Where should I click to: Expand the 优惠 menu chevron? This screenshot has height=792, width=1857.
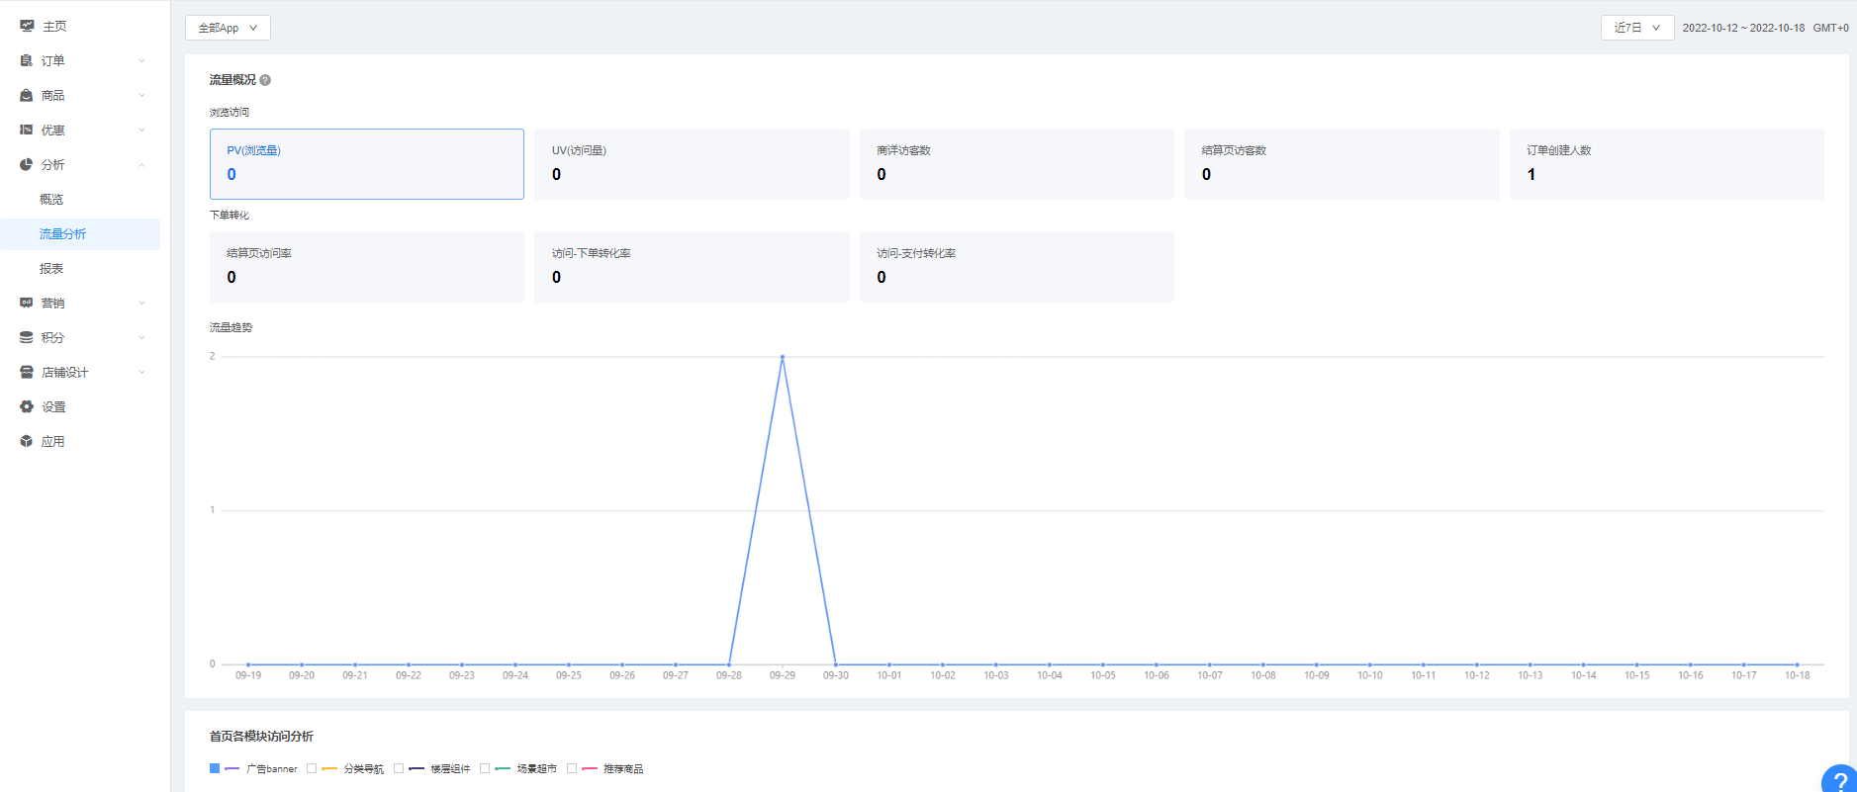point(141,131)
